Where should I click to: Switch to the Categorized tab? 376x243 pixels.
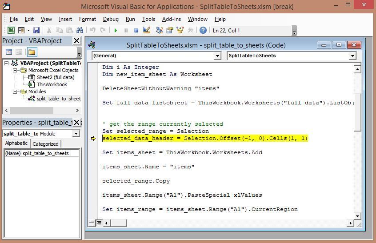point(46,144)
